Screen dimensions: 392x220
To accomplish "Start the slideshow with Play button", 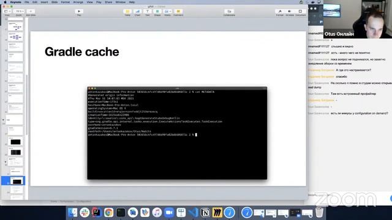I will [x=79, y=12].
